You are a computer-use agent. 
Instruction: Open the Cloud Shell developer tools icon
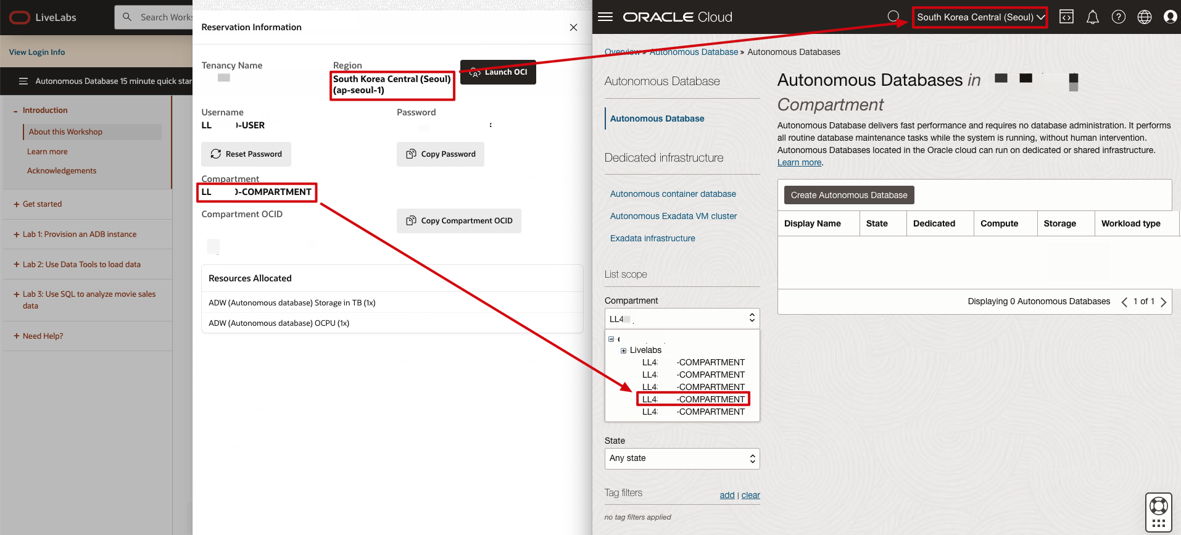point(1066,17)
